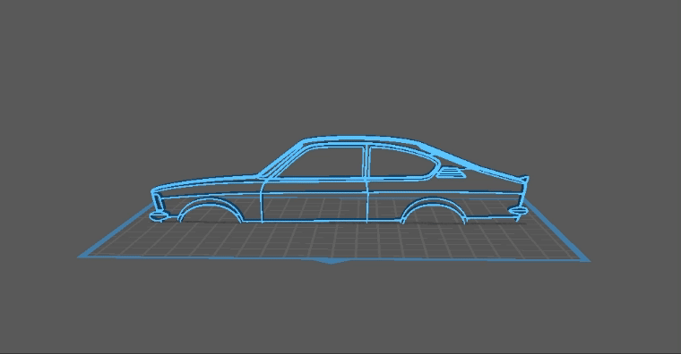Select the blue car outline model
The height and width of the screenshot is (354, 681).
(x=340, y=180)
